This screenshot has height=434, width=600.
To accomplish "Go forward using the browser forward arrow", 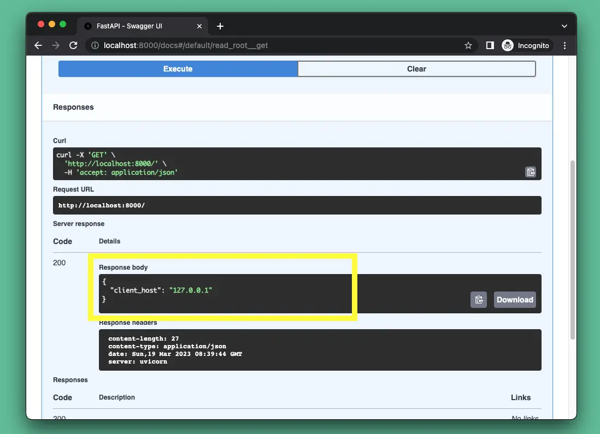I will (x=56, y=45).
